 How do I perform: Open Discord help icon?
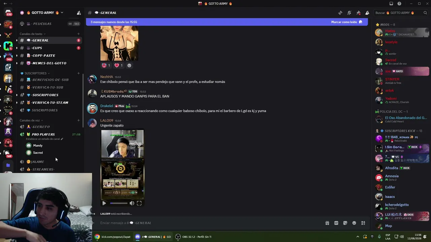399,4
